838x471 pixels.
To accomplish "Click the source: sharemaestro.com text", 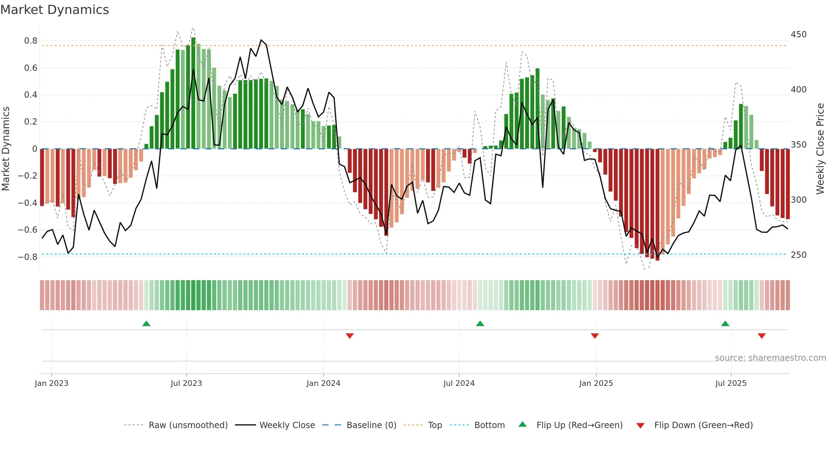I will click(x=771, y=358).
